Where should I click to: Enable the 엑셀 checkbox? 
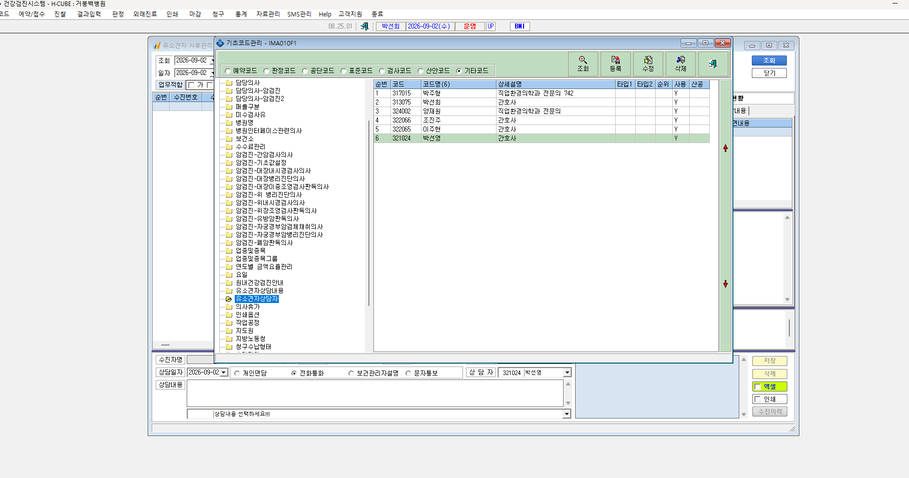758,386
